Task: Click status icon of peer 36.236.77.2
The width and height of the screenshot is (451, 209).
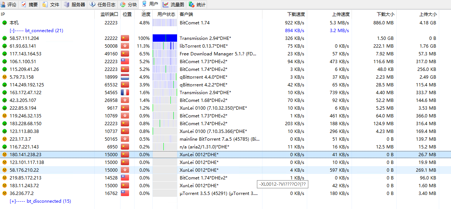Action: [x=4, y=193]
